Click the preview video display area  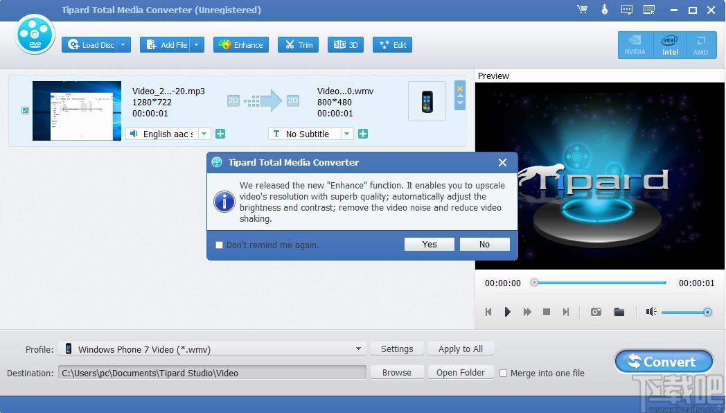pos(600,176)
